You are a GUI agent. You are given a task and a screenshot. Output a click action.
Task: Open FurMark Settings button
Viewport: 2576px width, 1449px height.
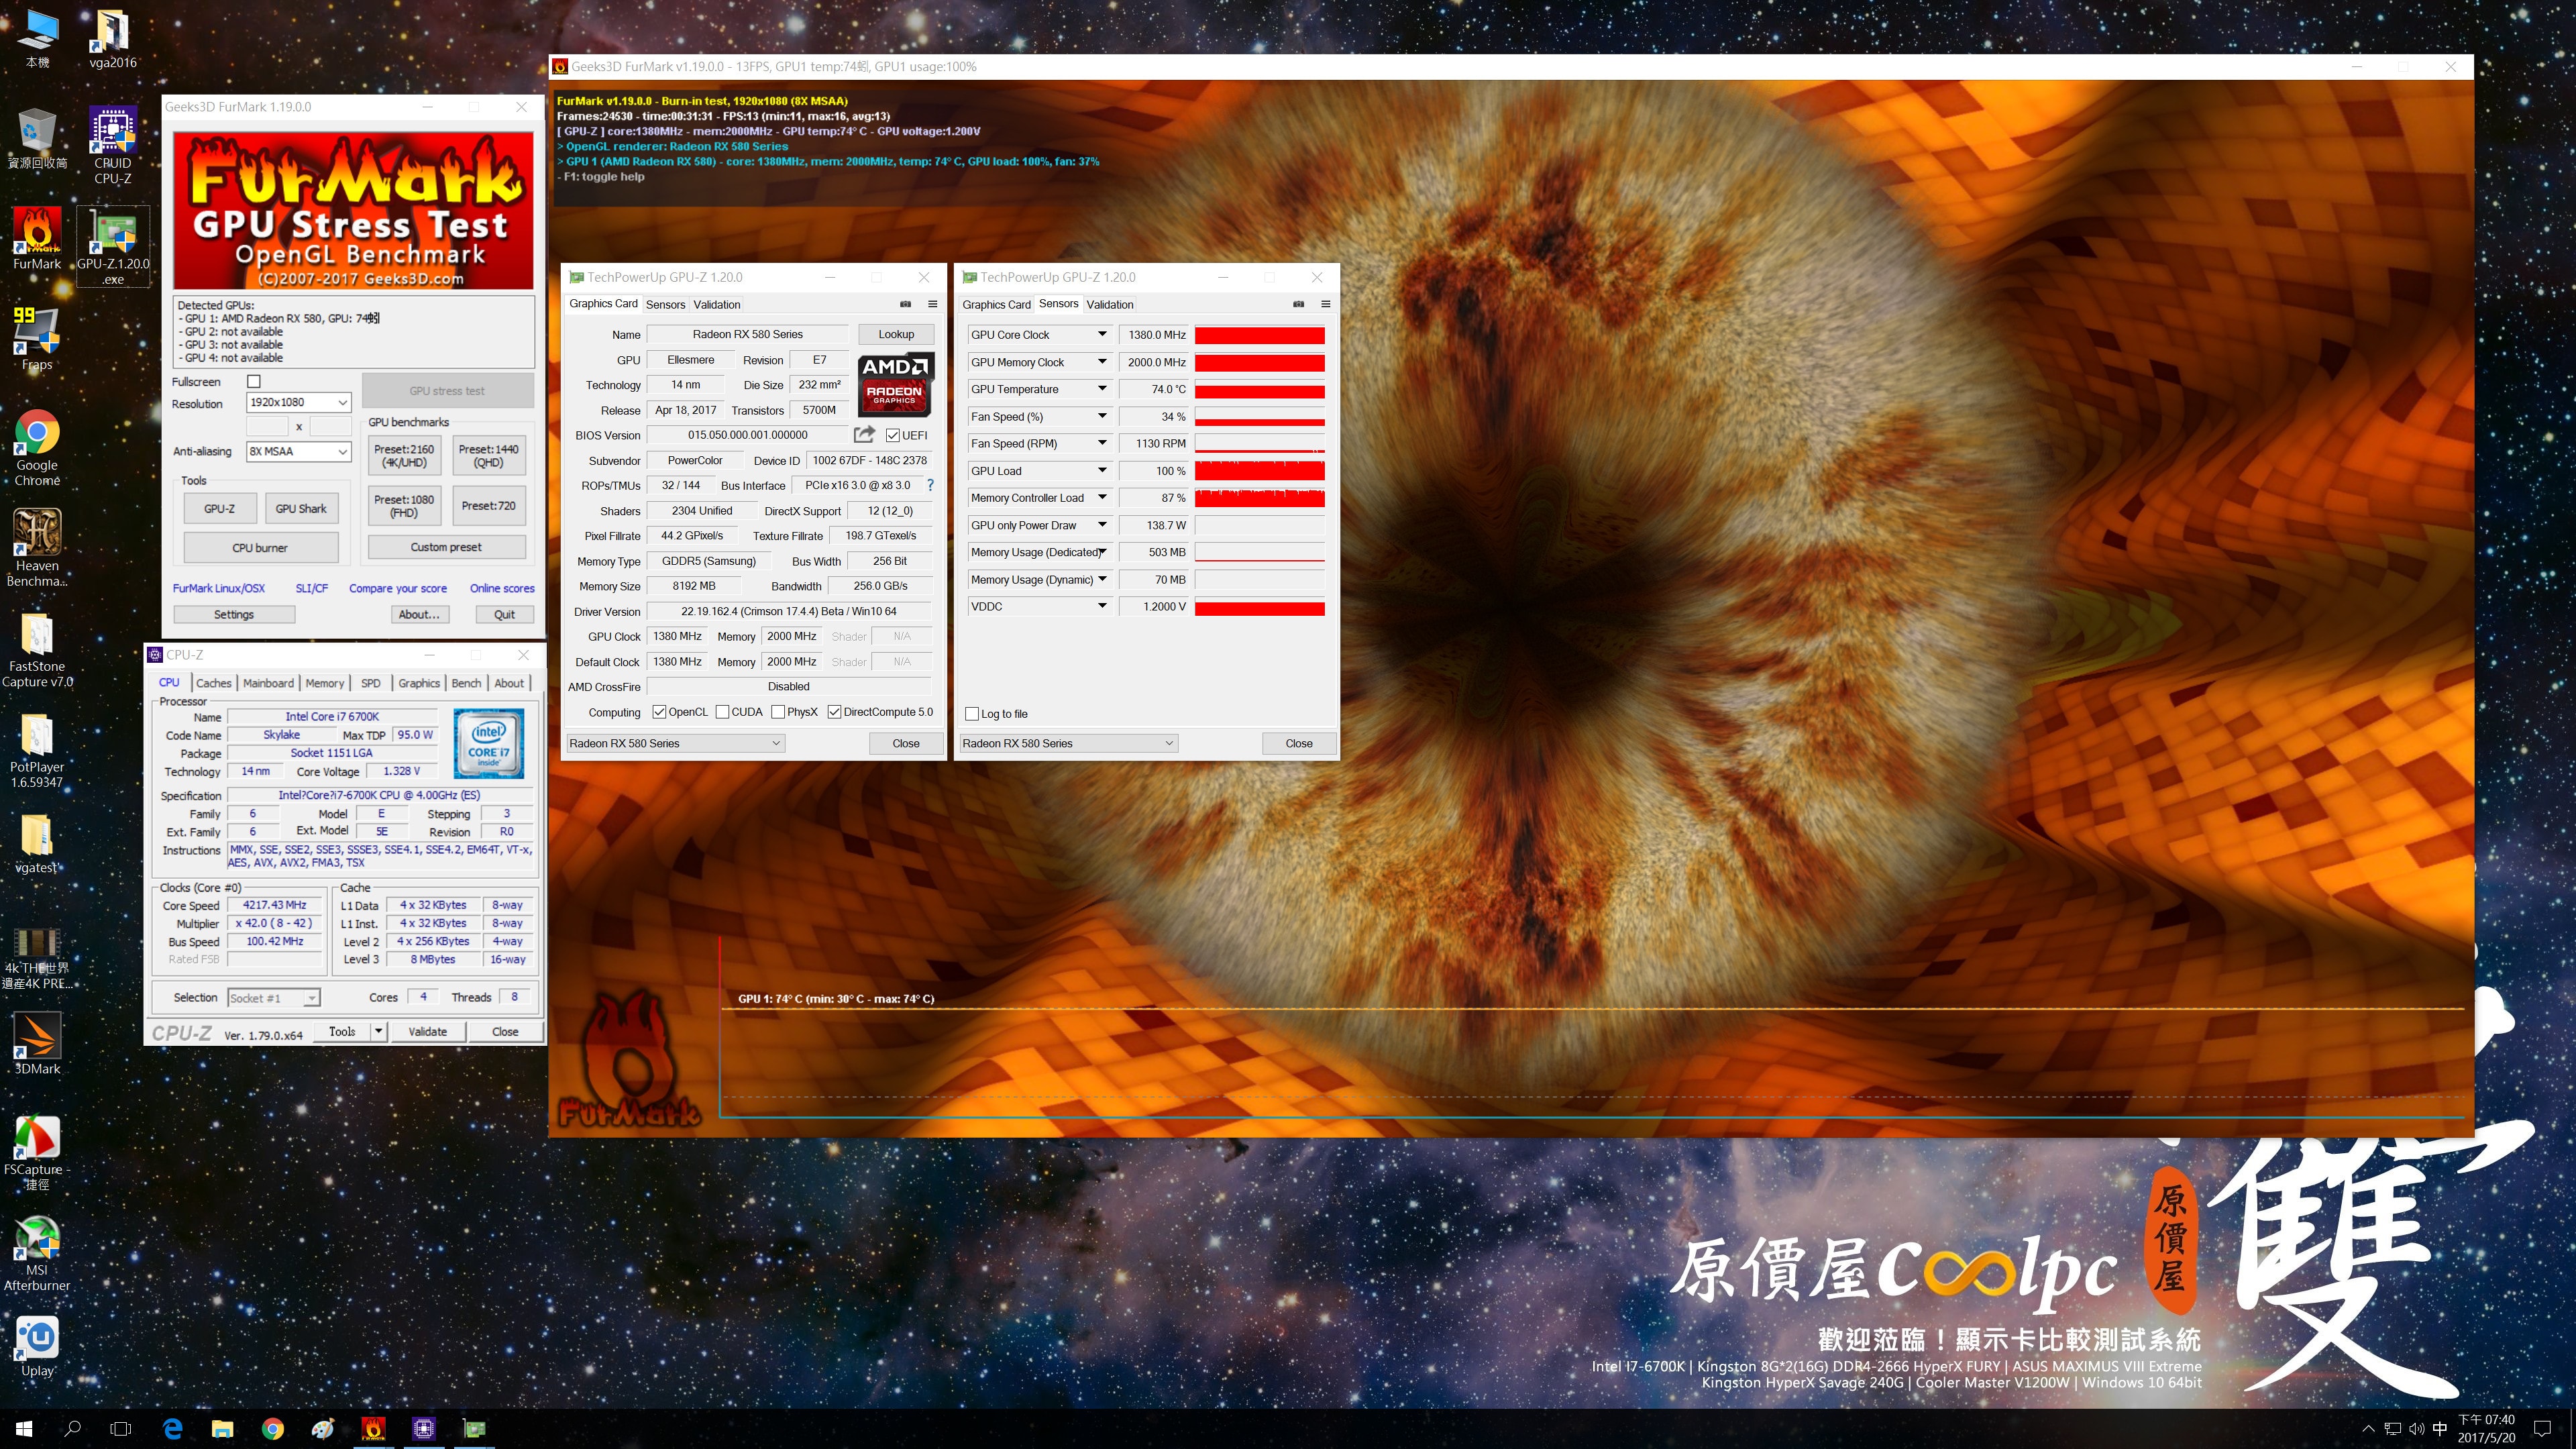[x=234, y=614]
